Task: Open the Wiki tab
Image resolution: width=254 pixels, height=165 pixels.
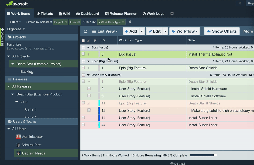Action: pos(65,14)
